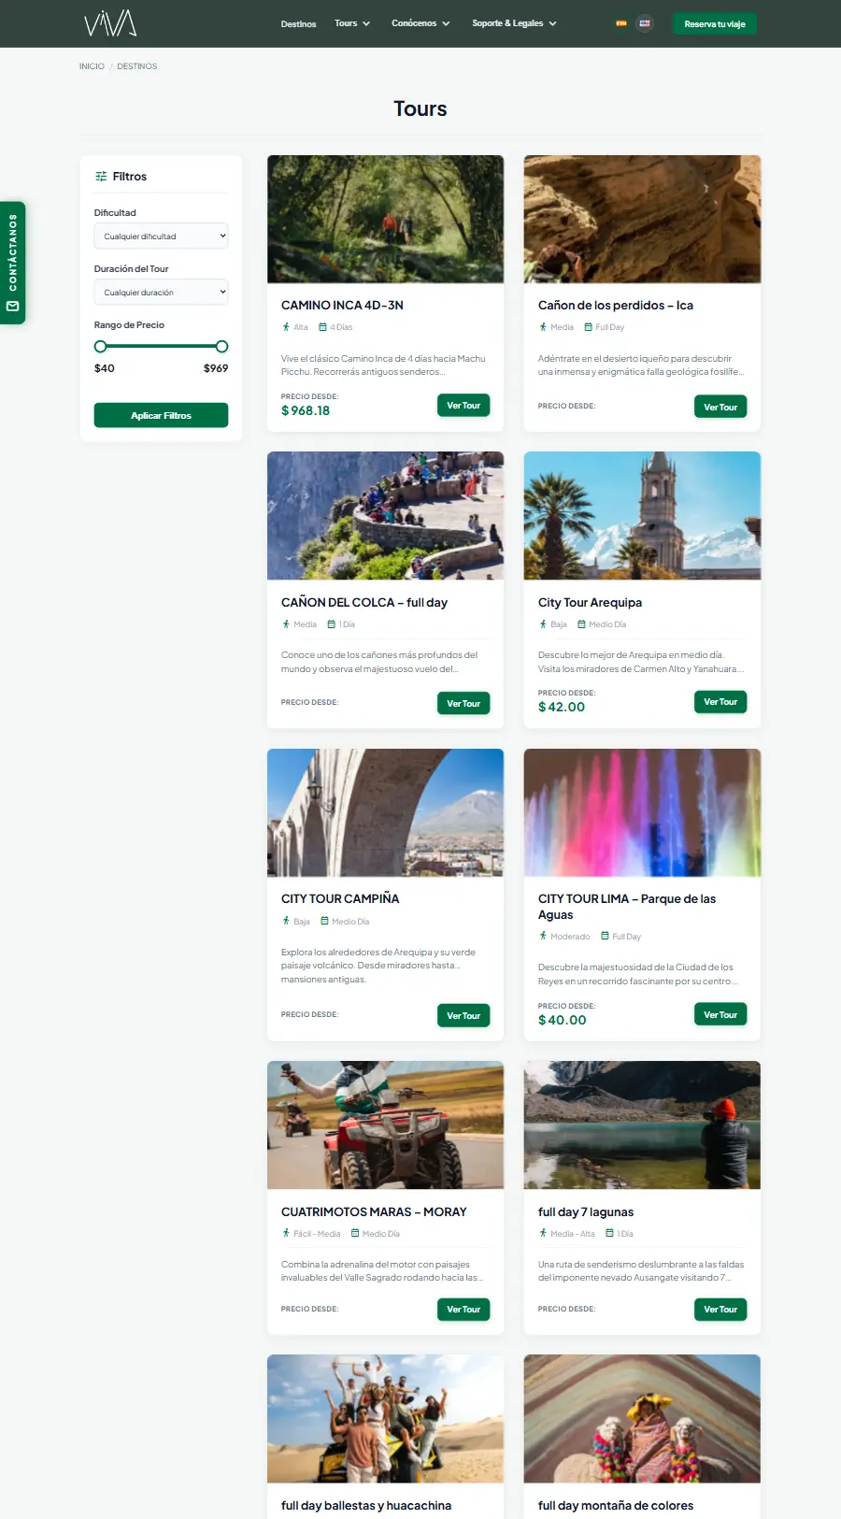This screenshot has height=1519, width=841.
Task: Open the Arequipa church tower photo
Action: pos(642,516)
